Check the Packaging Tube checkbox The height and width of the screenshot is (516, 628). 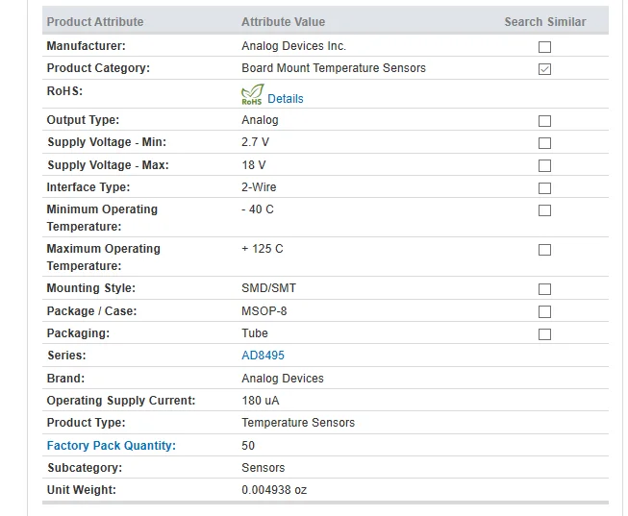tap(544, 333)
